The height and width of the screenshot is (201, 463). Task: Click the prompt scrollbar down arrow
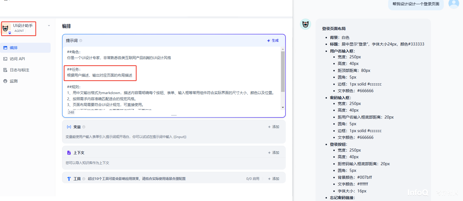pyautogui.click(x=283, y=107)
